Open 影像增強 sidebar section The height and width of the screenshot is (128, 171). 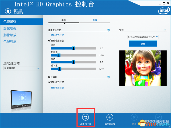[x=10, y=29]
